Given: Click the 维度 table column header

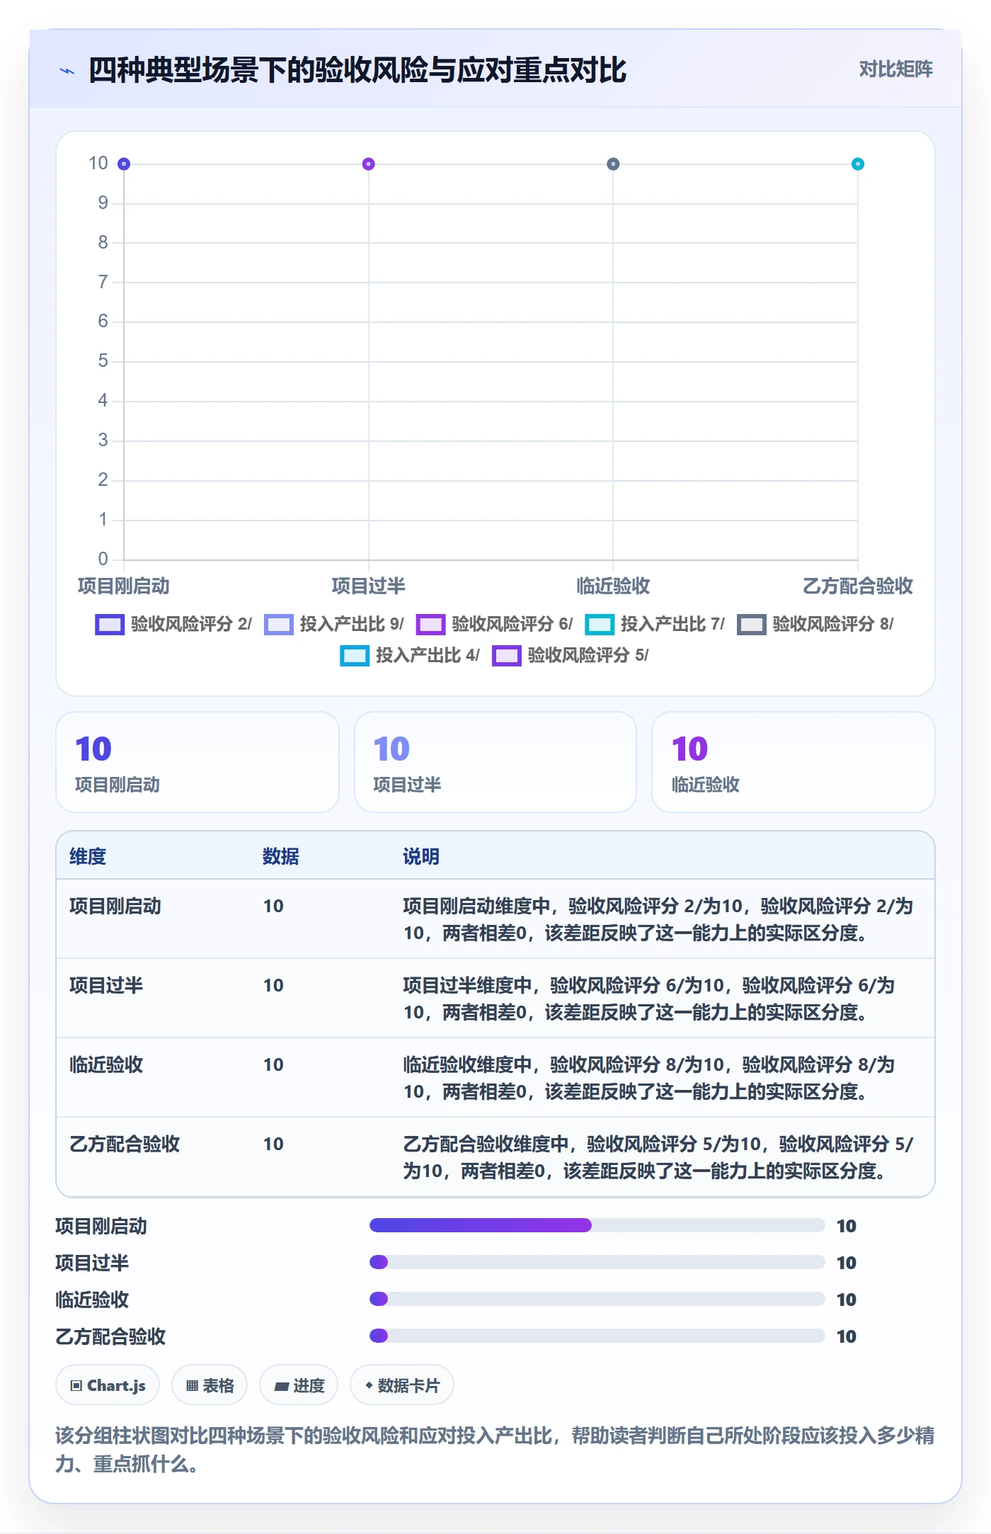Looking at the screenshot, I should (88, 856).
